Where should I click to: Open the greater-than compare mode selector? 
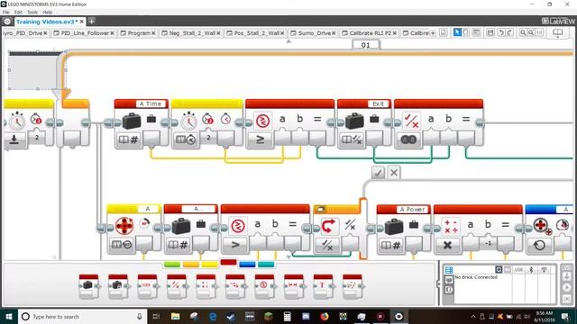pos(235,245)
